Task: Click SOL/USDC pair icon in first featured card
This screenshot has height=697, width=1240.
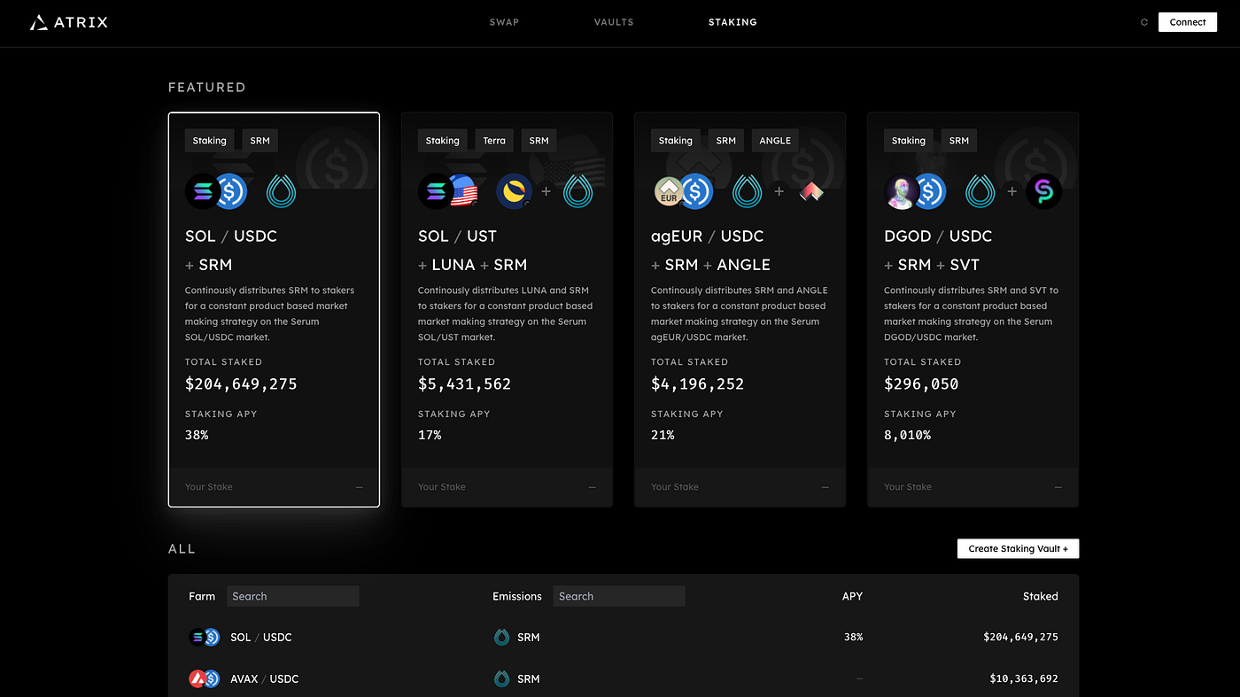Action: (x=216, y=191)
